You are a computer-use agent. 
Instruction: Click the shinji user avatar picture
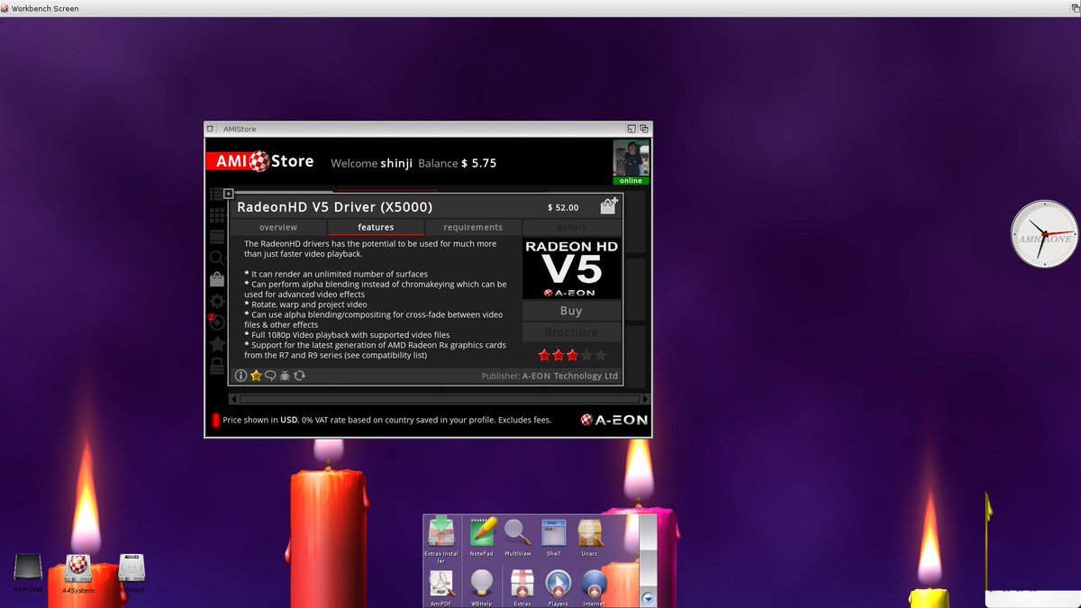click(x=631, y=159)
